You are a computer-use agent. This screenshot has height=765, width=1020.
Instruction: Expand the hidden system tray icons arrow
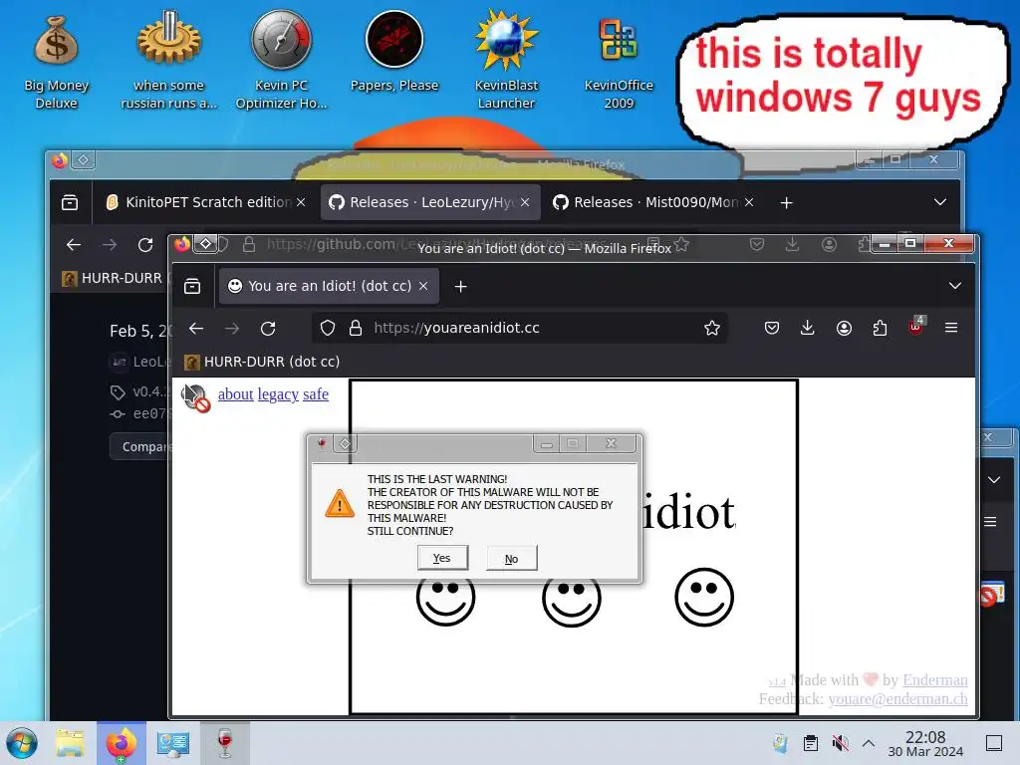[869, 743]
